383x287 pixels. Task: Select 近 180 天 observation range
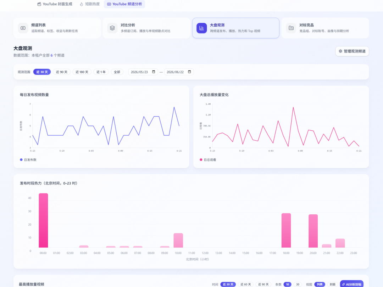coord(82,72)
